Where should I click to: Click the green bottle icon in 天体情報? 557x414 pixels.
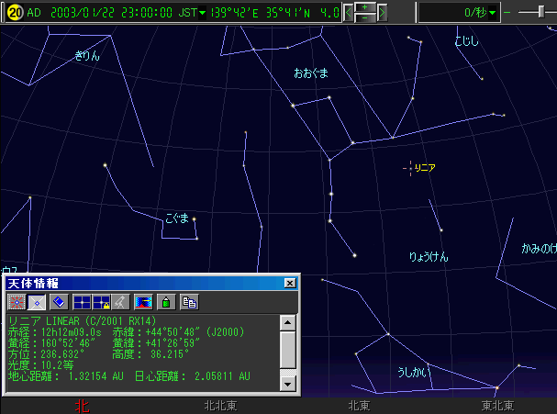(164, 301)
